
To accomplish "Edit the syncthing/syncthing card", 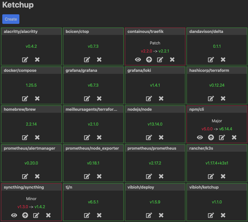I will pyautogui.click(x=36, y=215).
